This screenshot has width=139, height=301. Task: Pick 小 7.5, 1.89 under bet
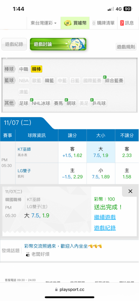point(101,174)
